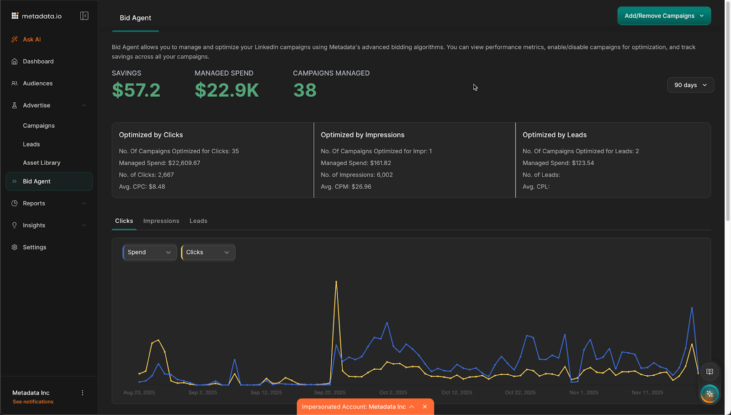The image size is (731, 415).
Task: Click the Audiences people icon
Action: pyautogui.click(x=15, y=83)
